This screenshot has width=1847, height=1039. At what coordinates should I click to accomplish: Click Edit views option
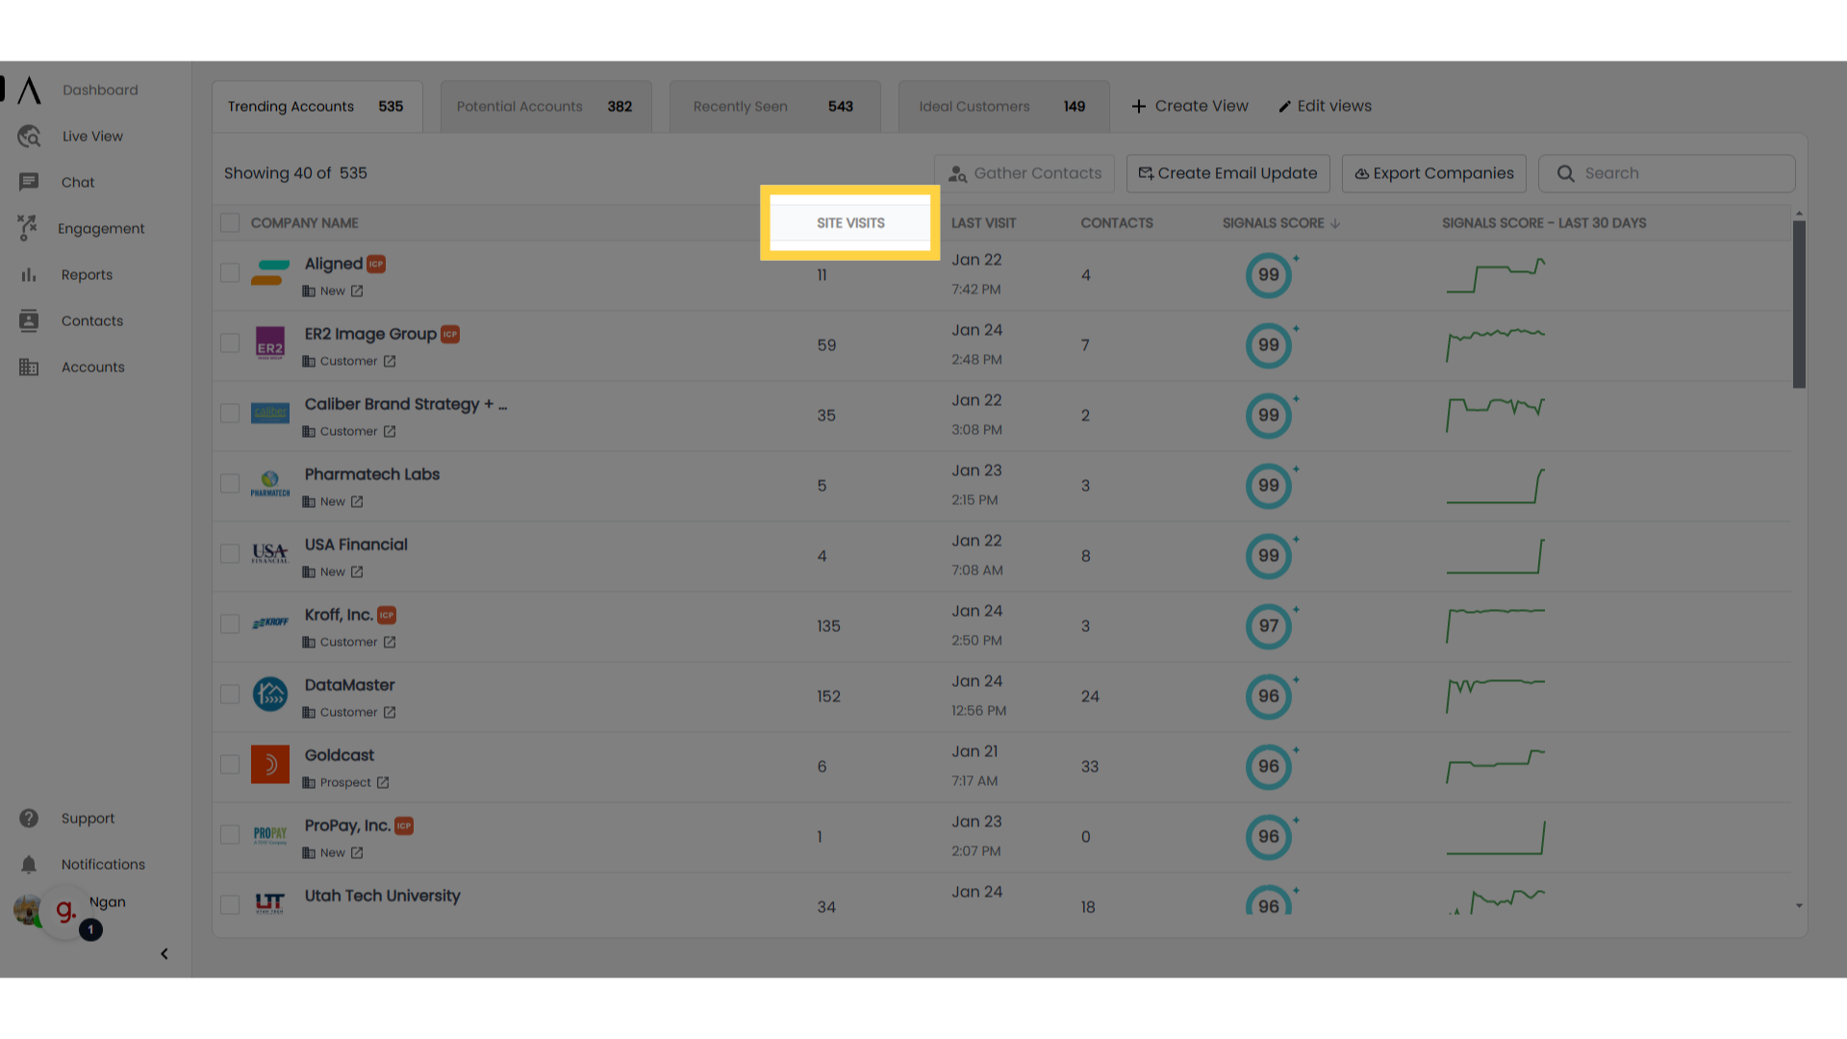pos(1325,105)
